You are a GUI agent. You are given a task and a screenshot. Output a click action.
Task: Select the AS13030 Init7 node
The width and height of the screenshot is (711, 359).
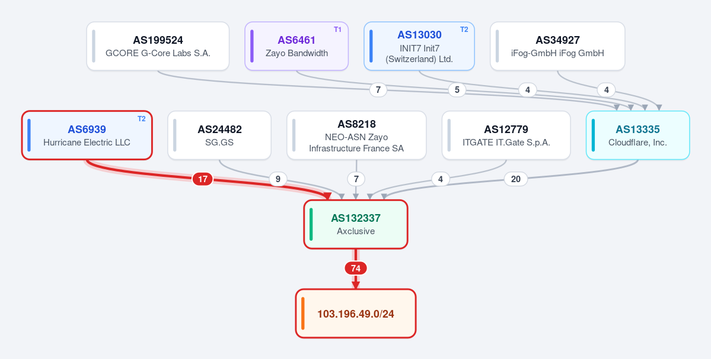click(x=419, y=46)
